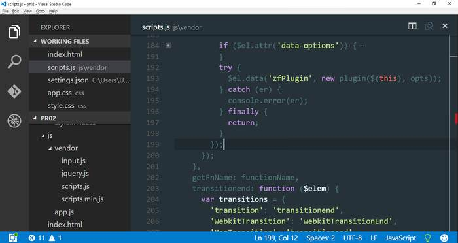Click console.error(er); on line 195
The image size is (458, 243).
pyautogui.click(x=268, y=101)
